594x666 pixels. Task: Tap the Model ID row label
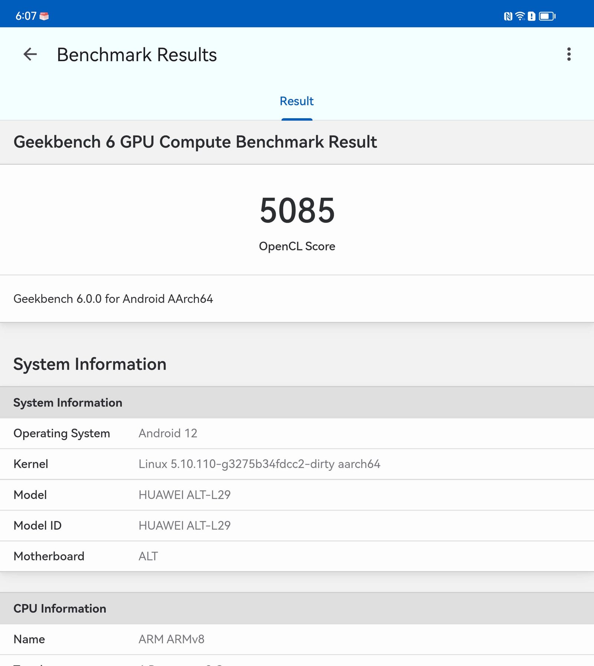tap(37, 526)
